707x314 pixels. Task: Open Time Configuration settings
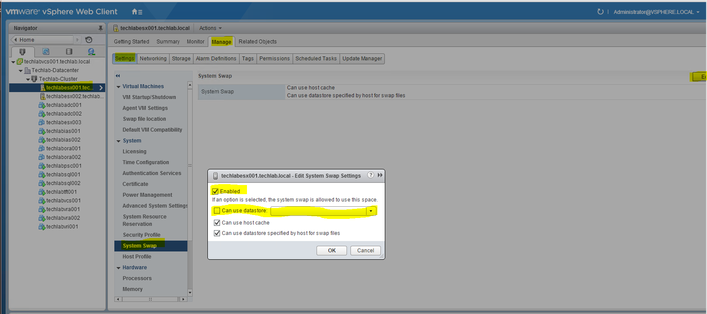[x=146, y=162]
